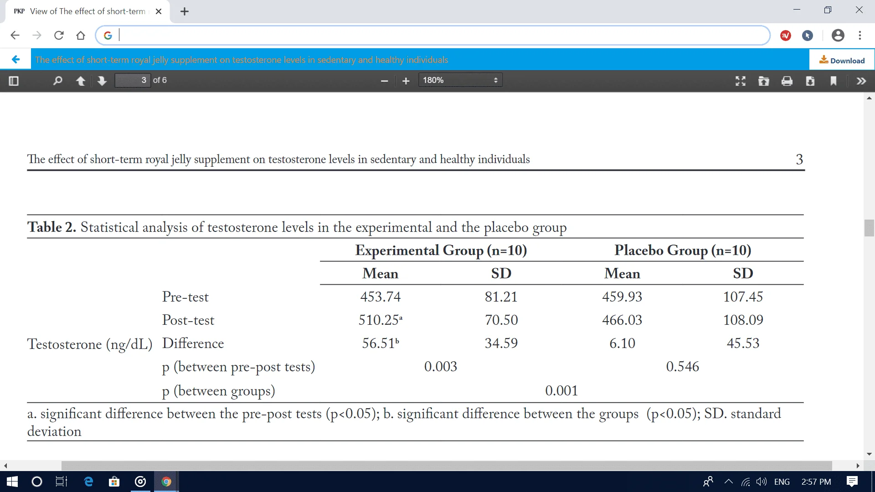This screenshot has height=492, width=875.
Task: Toggle the PDF sidebar panel
Action: [x=14, y=81]
